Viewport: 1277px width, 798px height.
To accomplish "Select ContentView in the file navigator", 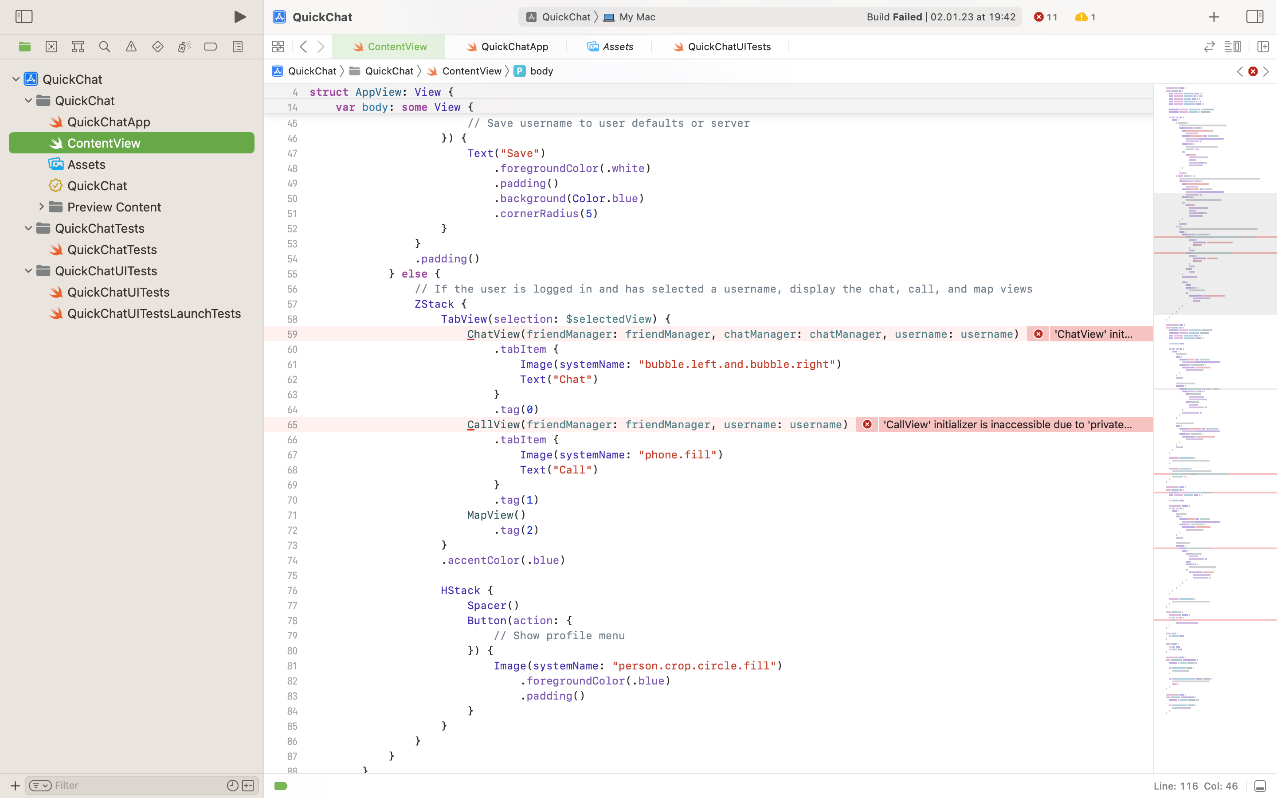I will 131,143.
